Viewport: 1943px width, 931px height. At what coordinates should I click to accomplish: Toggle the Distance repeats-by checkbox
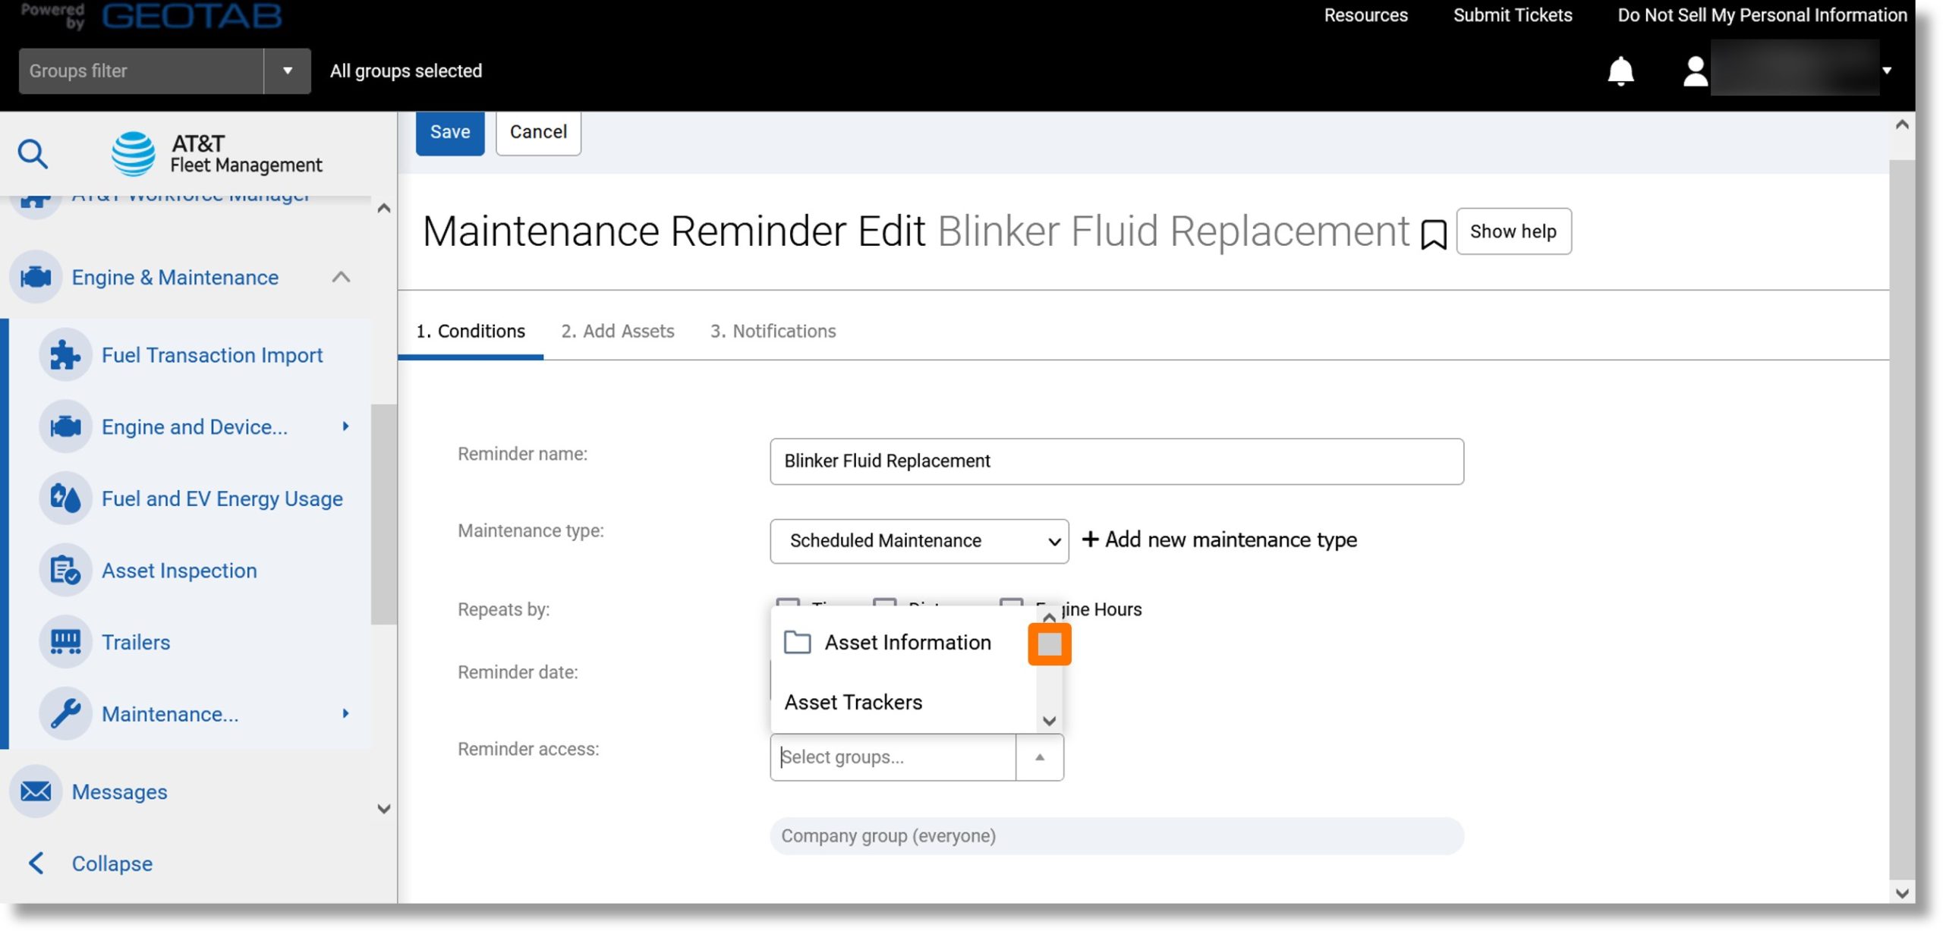click(883, 609)
